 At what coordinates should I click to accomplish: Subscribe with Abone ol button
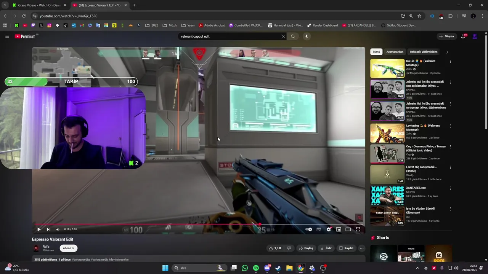pyautogui.click(x=69, y=248)
